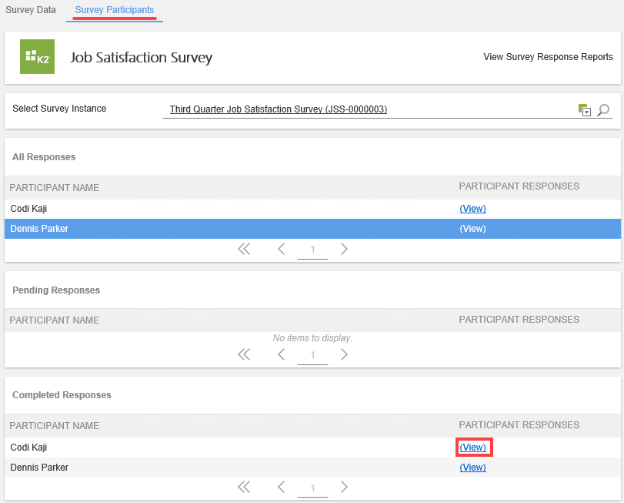This screenshot has width=624, height=503.
Task: Go to previous page in All Responses
Action: click(x=282, y=249)
